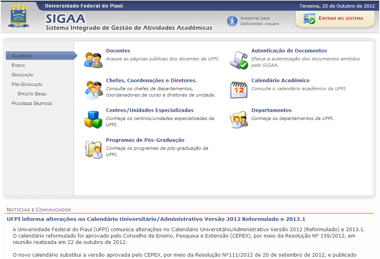Click description 'Conheça os departamentos da UFPI'
380x259 pixels.
(292, 118)
